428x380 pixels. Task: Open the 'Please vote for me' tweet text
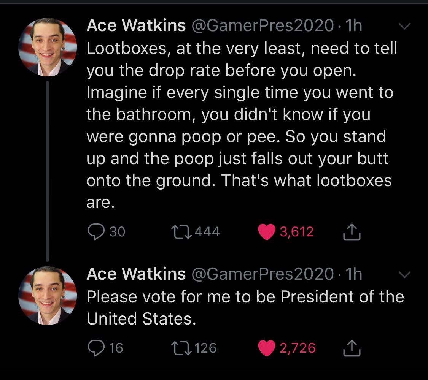point(245,308)
